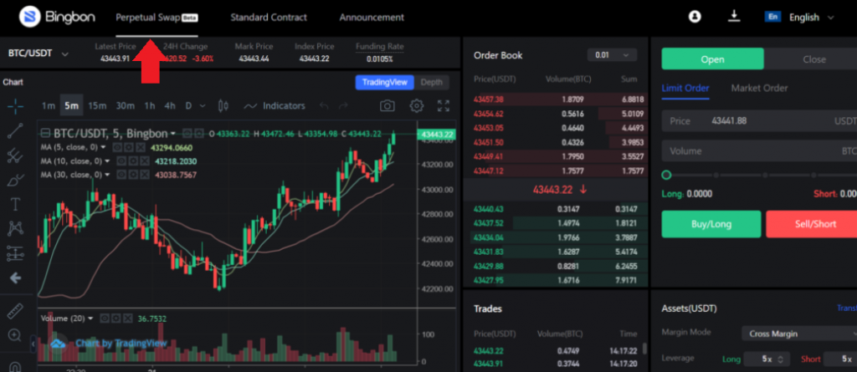Hide the MA 30 indicator line
Image resolution: width=857 pixels, height=372 pixels.
pos(122,175)
